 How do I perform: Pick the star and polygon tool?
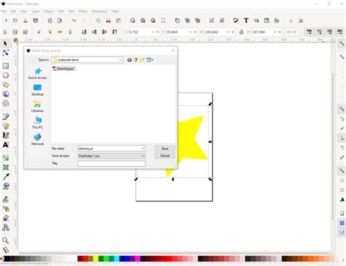coord(6,85)
